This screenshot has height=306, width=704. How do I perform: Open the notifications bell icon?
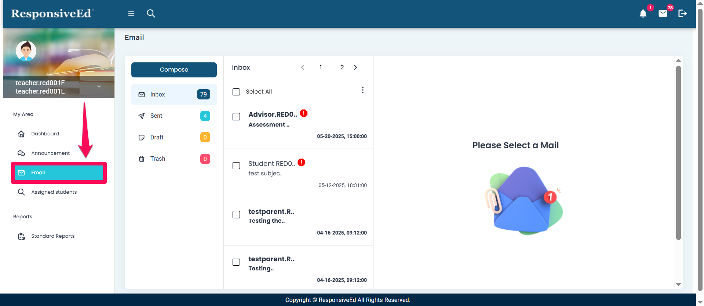[643, 14]
